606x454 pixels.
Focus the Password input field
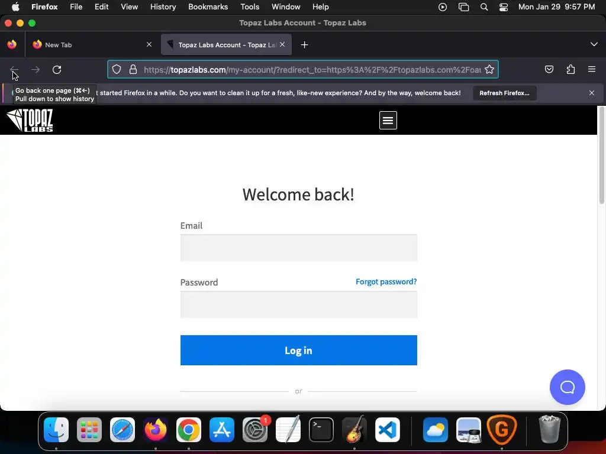tap(298, 304)
